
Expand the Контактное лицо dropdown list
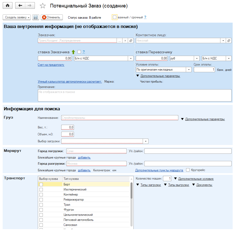click(x=223, y=40)
